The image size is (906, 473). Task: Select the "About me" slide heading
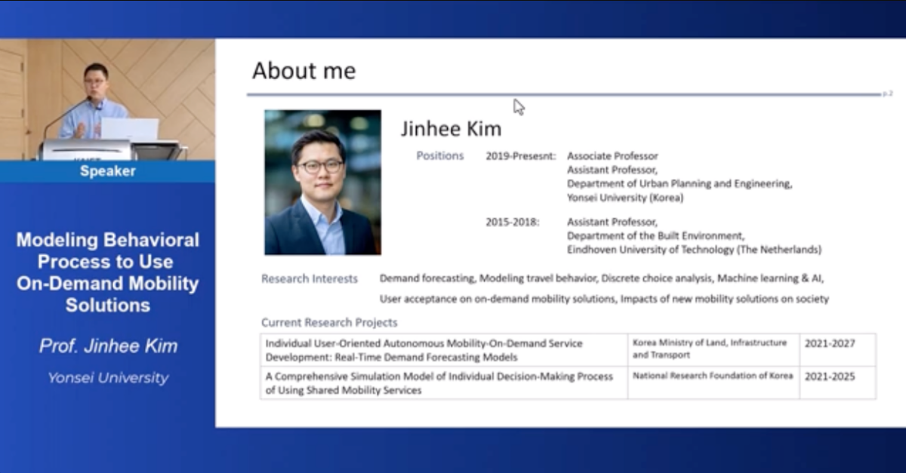pyautogui.click(x=304, y=71)
